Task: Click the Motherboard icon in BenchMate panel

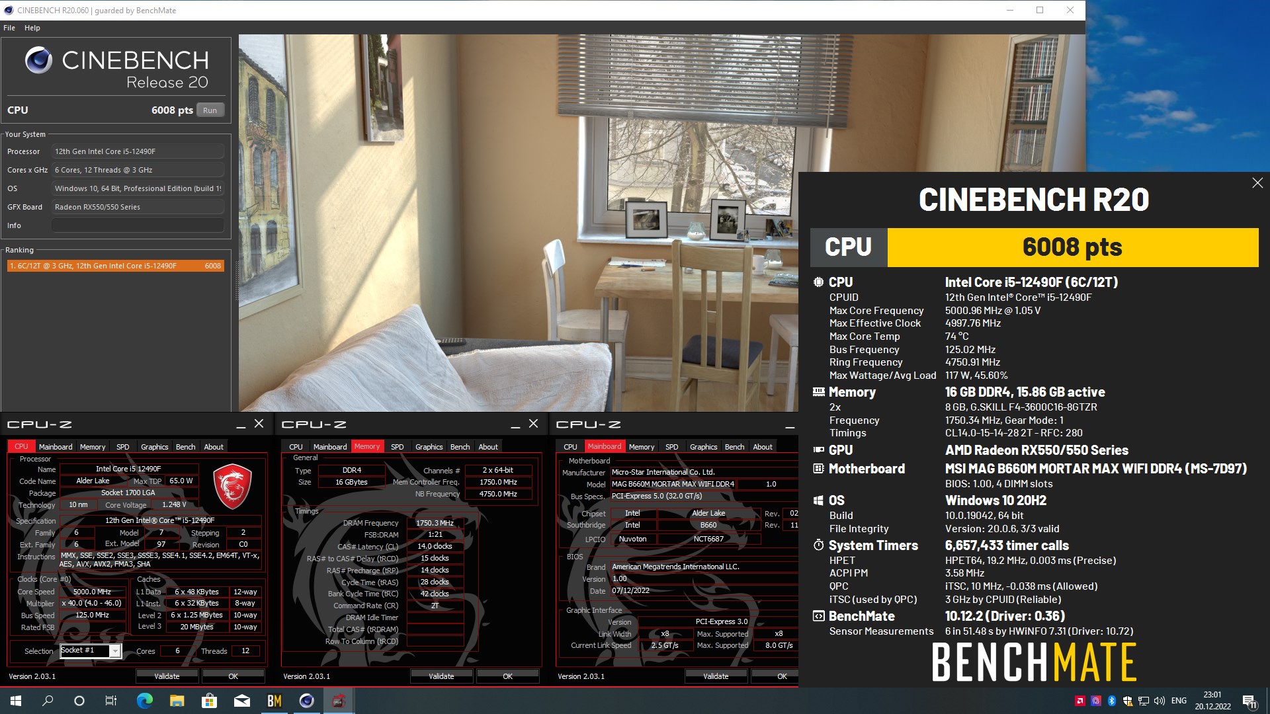Action: [819, 469]
